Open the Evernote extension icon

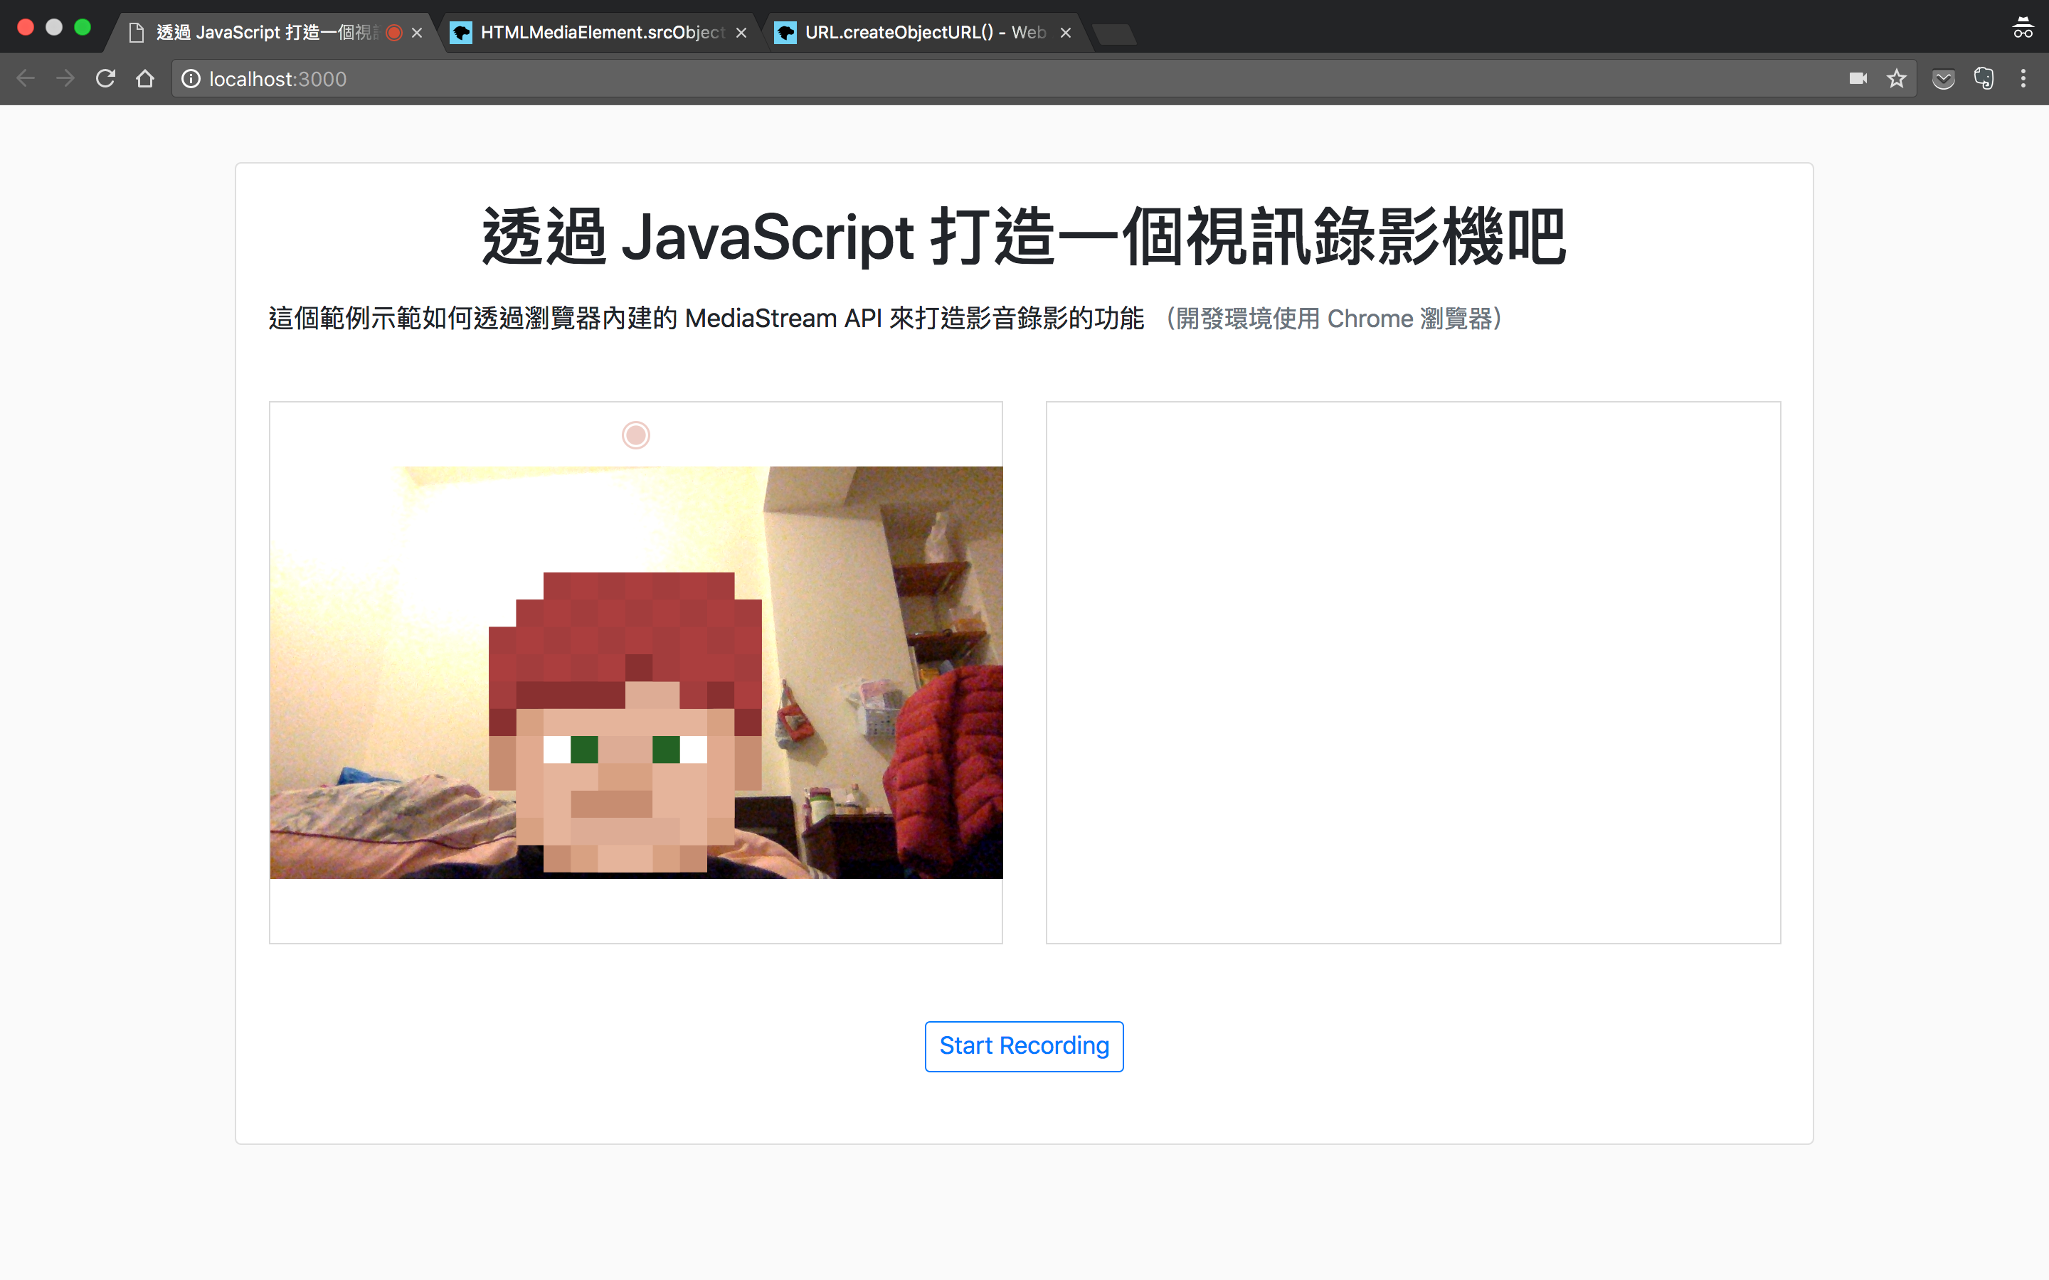coord(1983,79)
